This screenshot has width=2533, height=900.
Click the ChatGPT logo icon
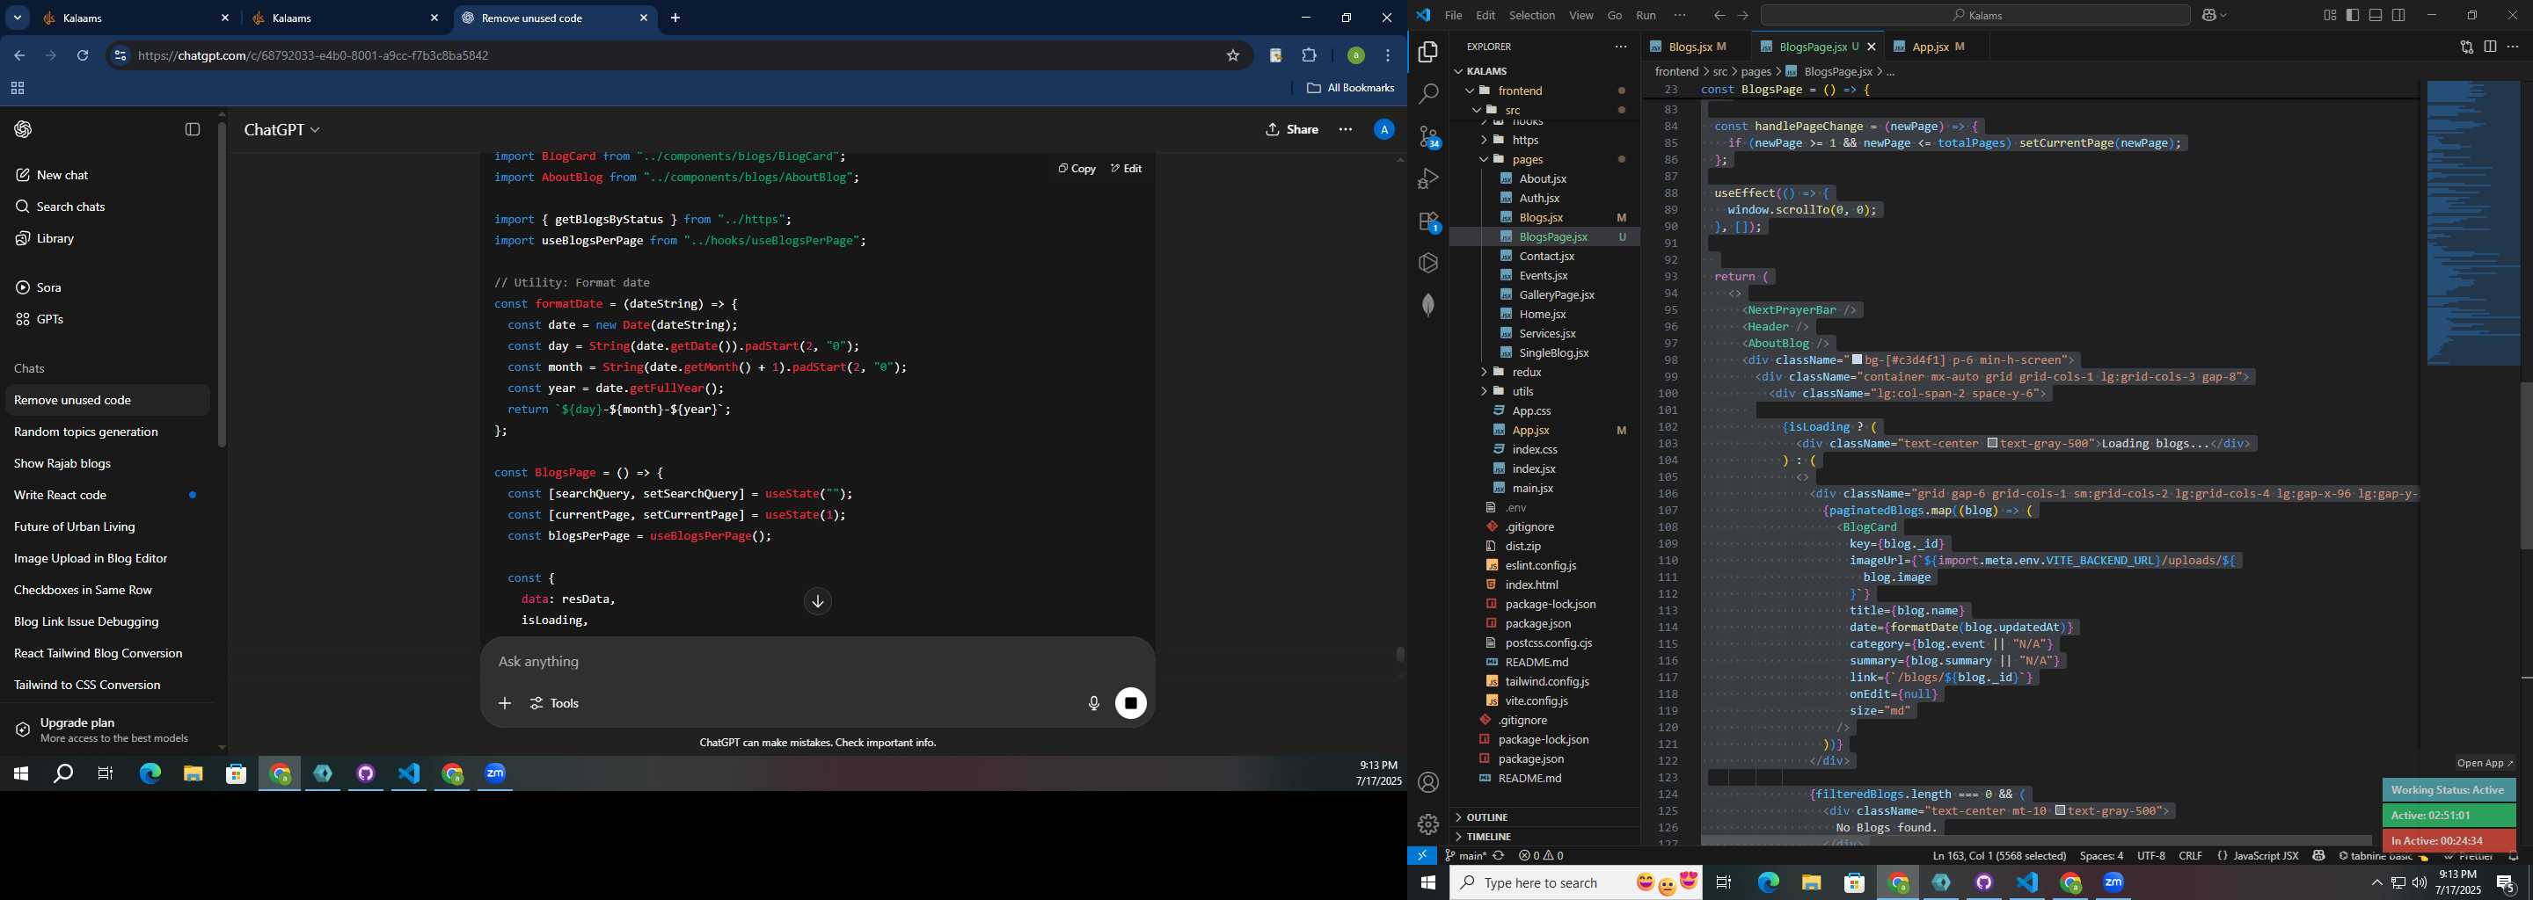pyautogui.click(x=24, y=130)
